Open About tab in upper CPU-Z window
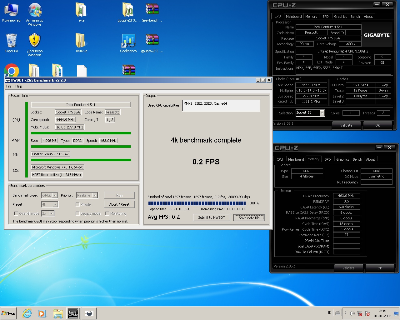Viewport: 400px width, 320px height. pos(368,17)
